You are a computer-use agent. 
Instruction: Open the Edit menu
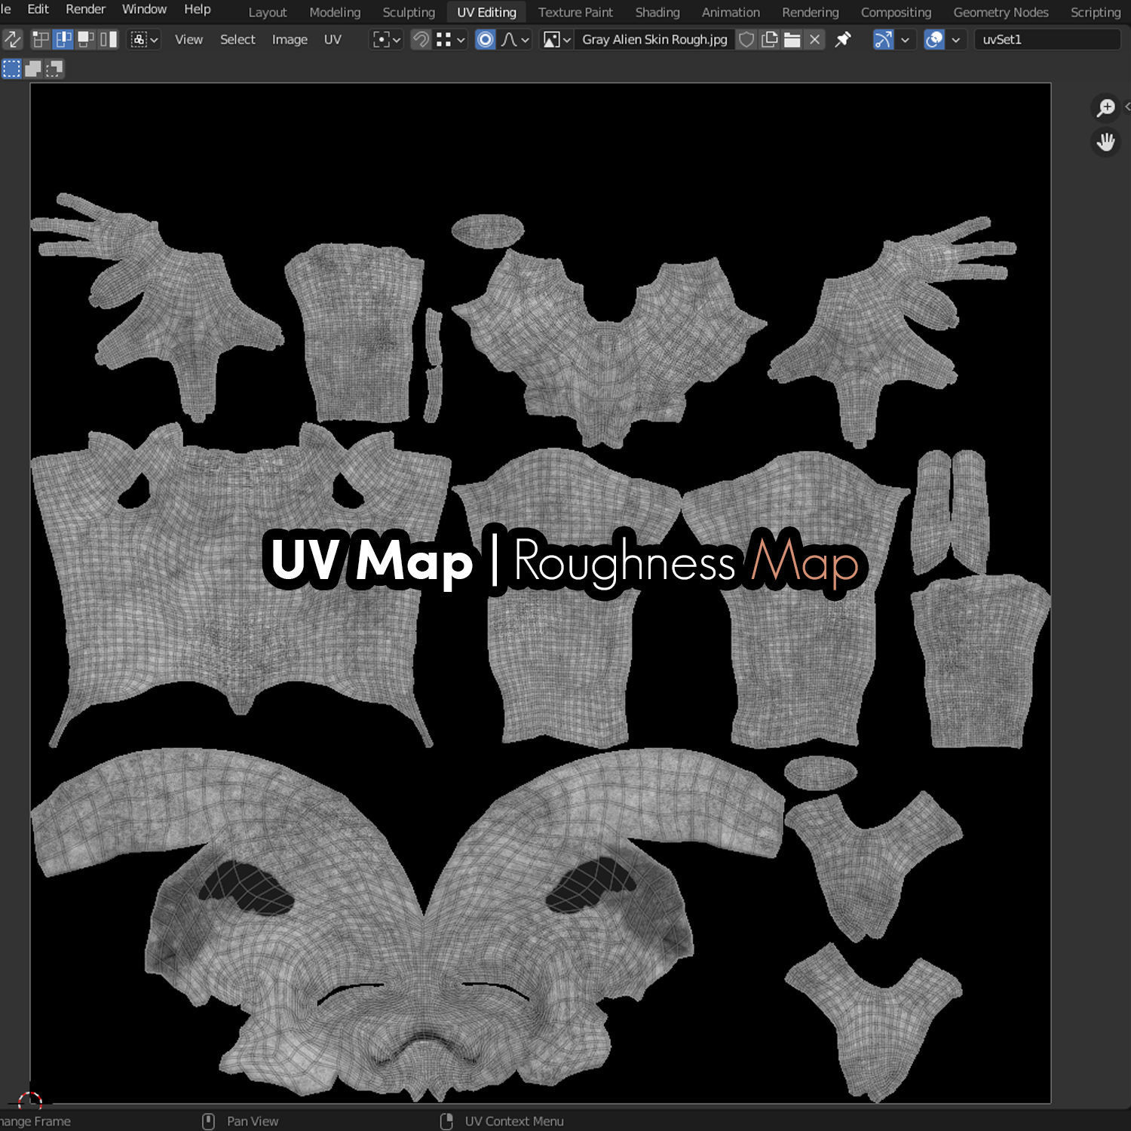click(38, 9)
